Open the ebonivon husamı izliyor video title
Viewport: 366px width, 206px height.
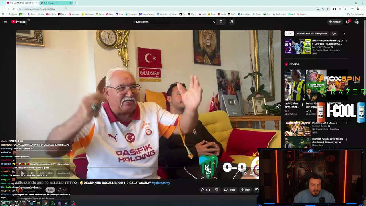point(327,140)
